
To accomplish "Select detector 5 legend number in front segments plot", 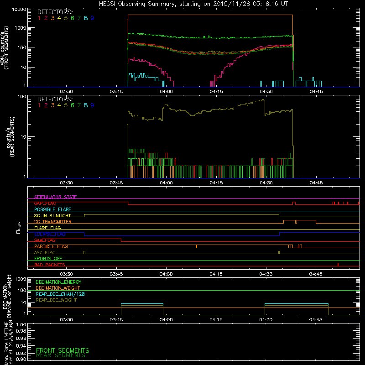I will [66, 18].
